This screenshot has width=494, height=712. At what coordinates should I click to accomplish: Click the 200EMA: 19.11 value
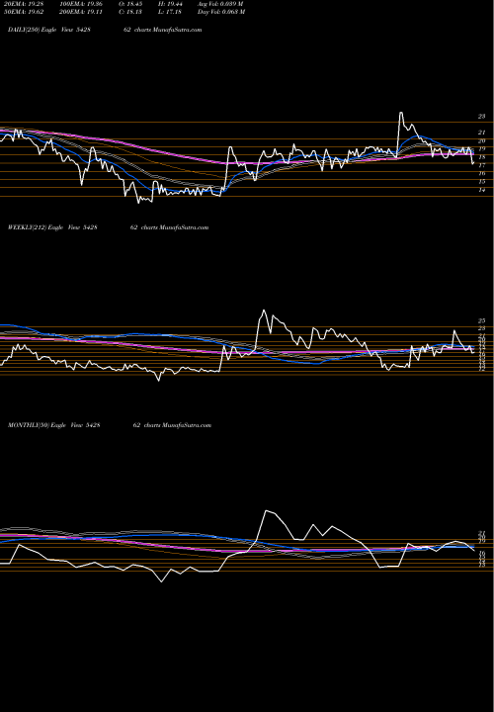79,12
